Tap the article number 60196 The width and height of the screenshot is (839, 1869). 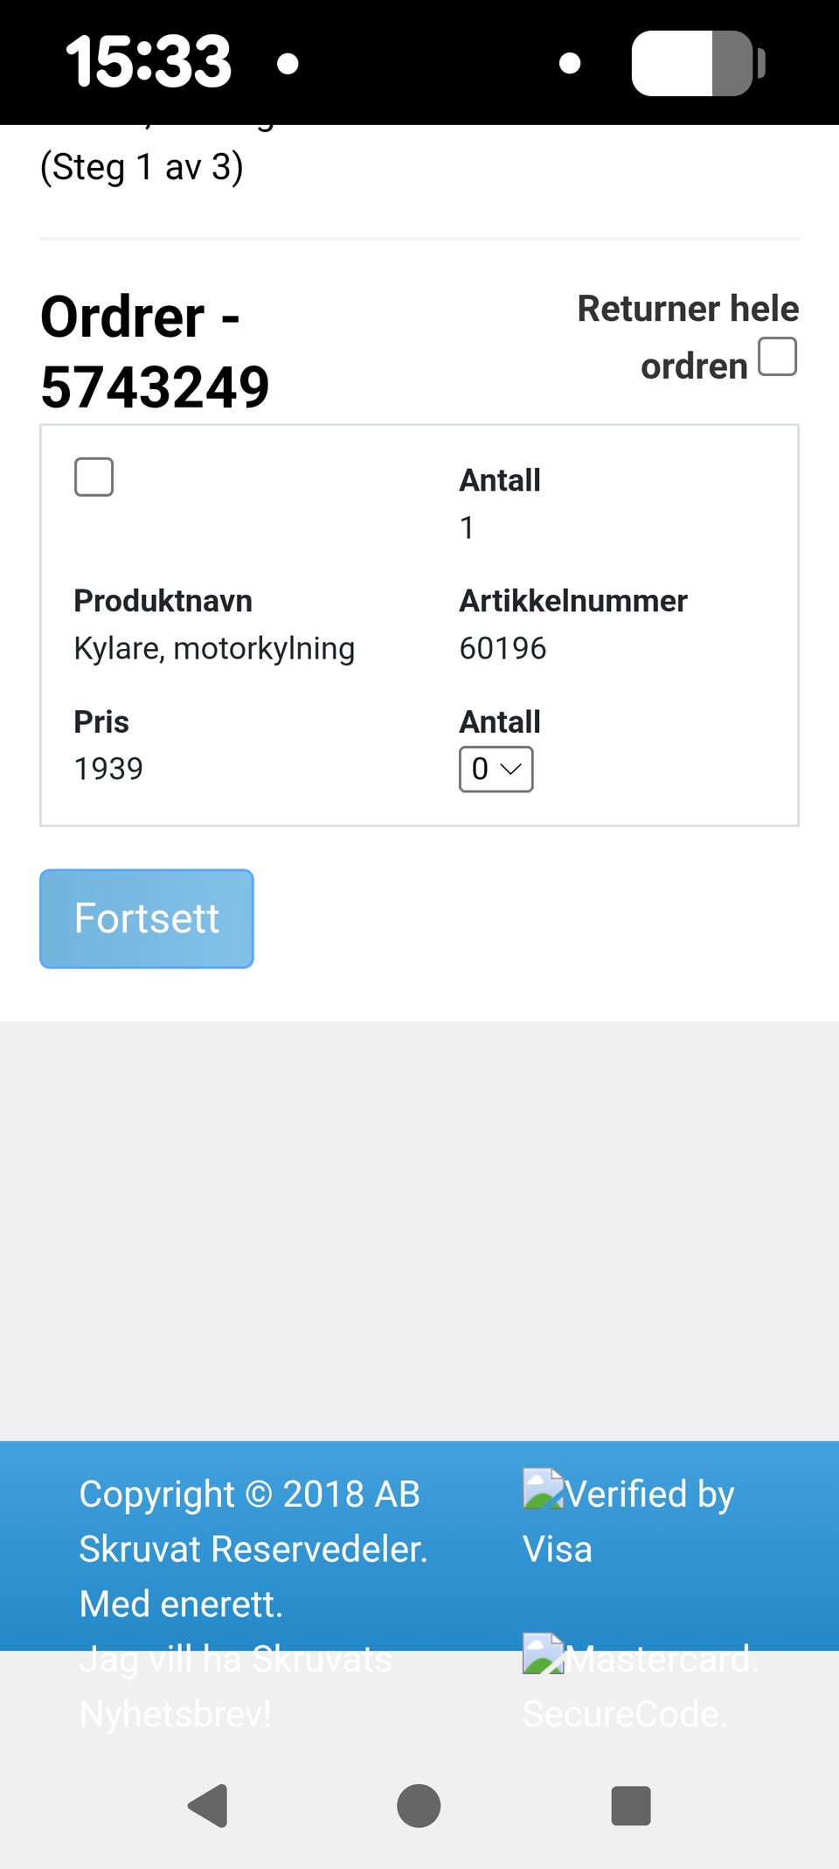[x=503, y=648]
